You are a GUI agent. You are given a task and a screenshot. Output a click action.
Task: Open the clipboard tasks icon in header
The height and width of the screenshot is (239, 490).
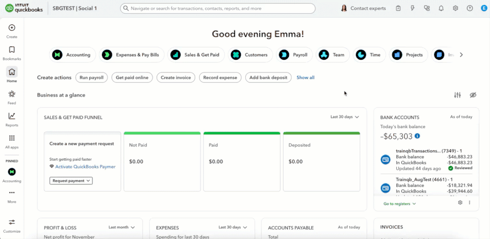398,8
